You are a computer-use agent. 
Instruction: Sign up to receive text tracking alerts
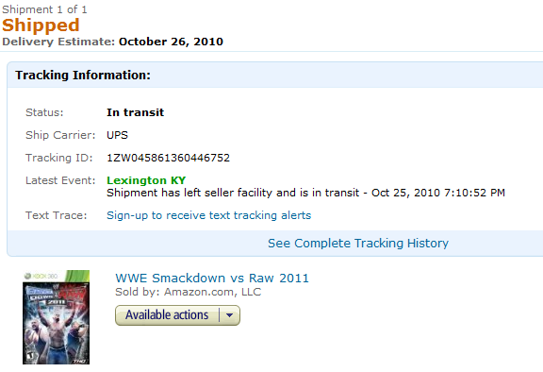(209, 215)
